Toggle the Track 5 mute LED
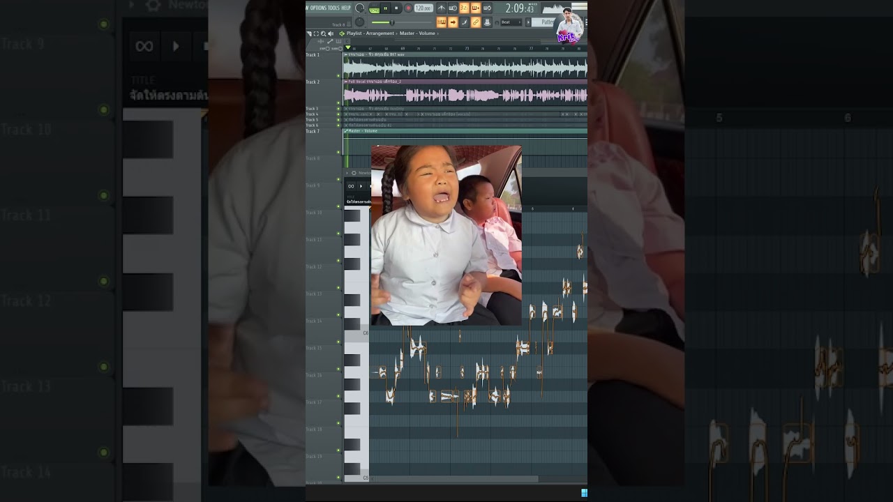Screen dimensions: 893x502 [x=338, y=120]
